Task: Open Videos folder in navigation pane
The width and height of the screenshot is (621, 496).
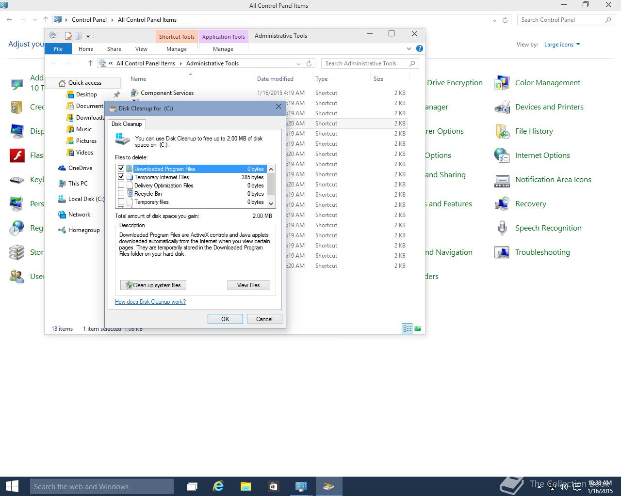Action: point(84,153)
